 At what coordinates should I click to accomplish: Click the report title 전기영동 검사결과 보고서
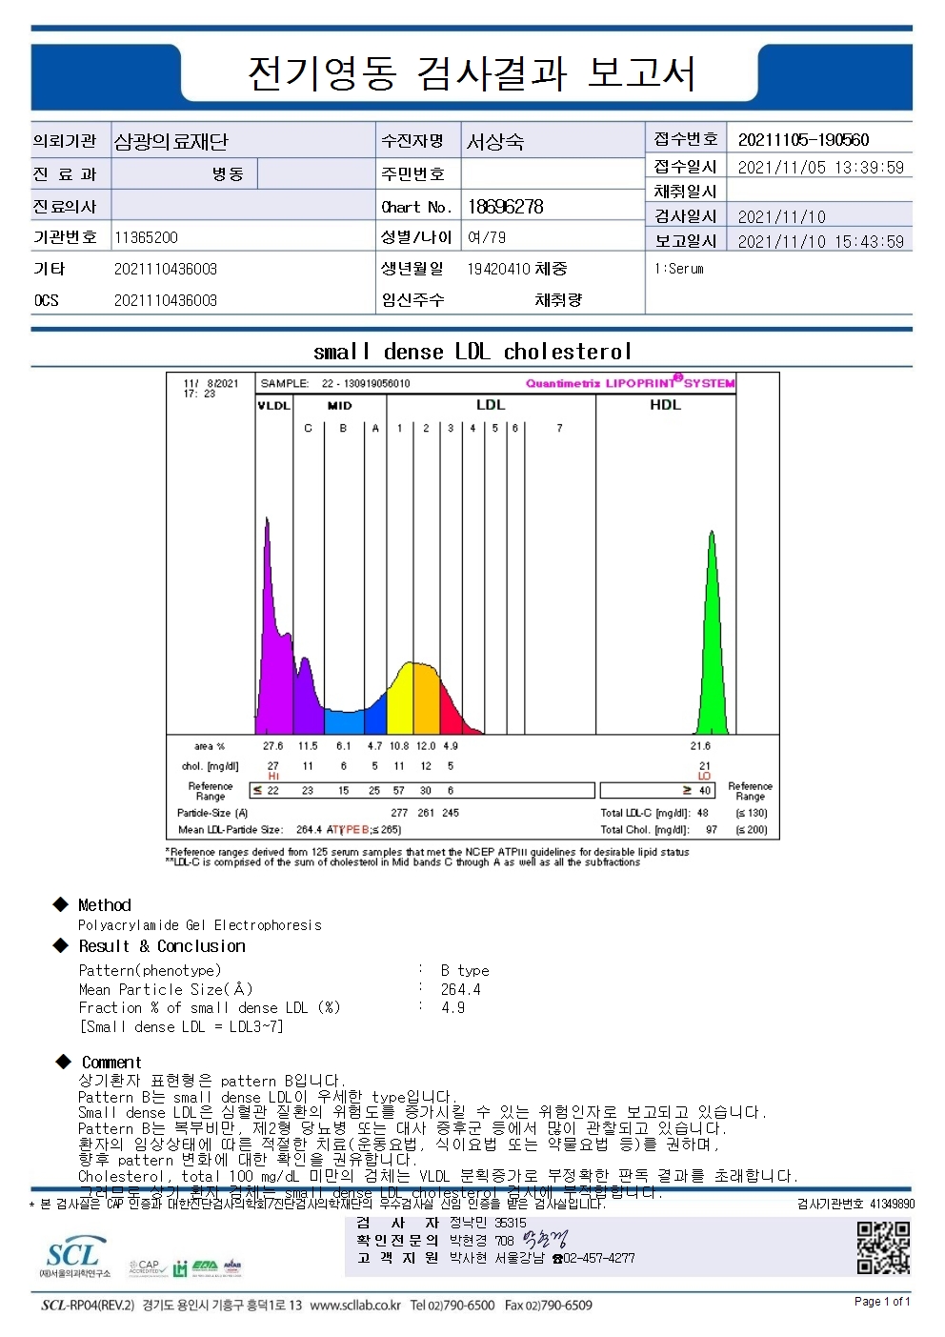[x=472, y=73]
